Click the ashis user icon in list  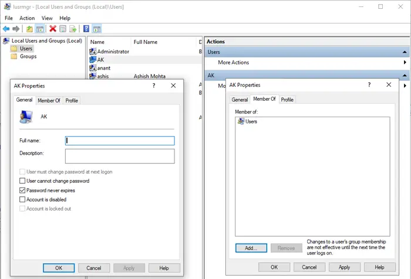tap(93, 76)
